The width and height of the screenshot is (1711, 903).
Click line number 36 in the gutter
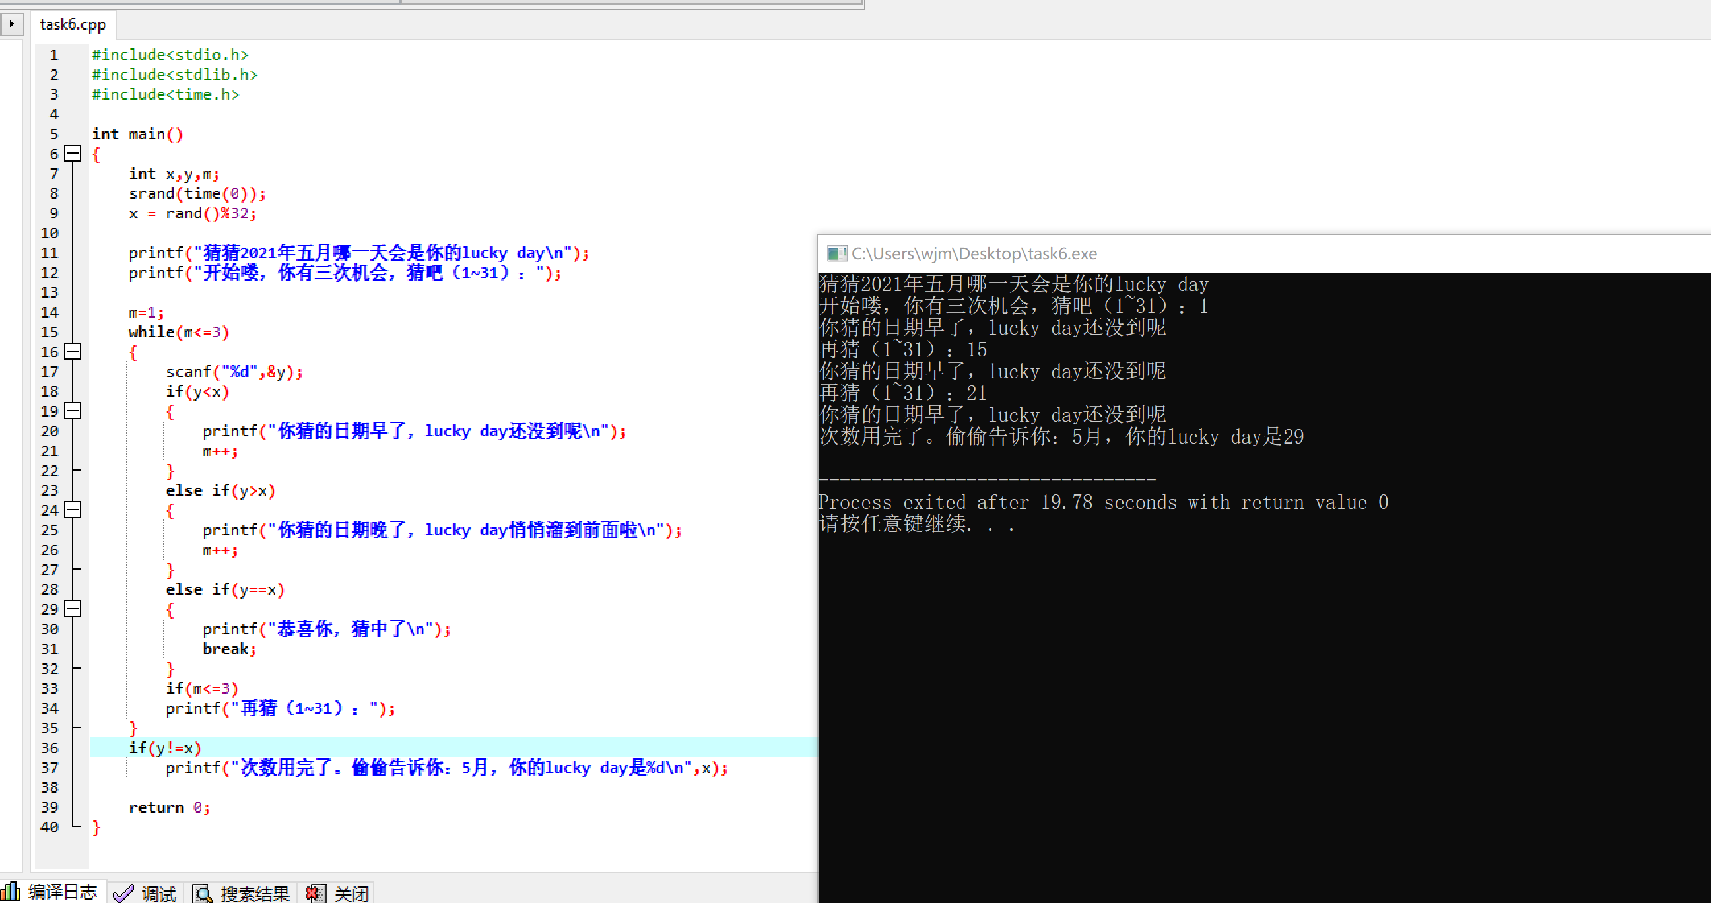coord(50,749)
